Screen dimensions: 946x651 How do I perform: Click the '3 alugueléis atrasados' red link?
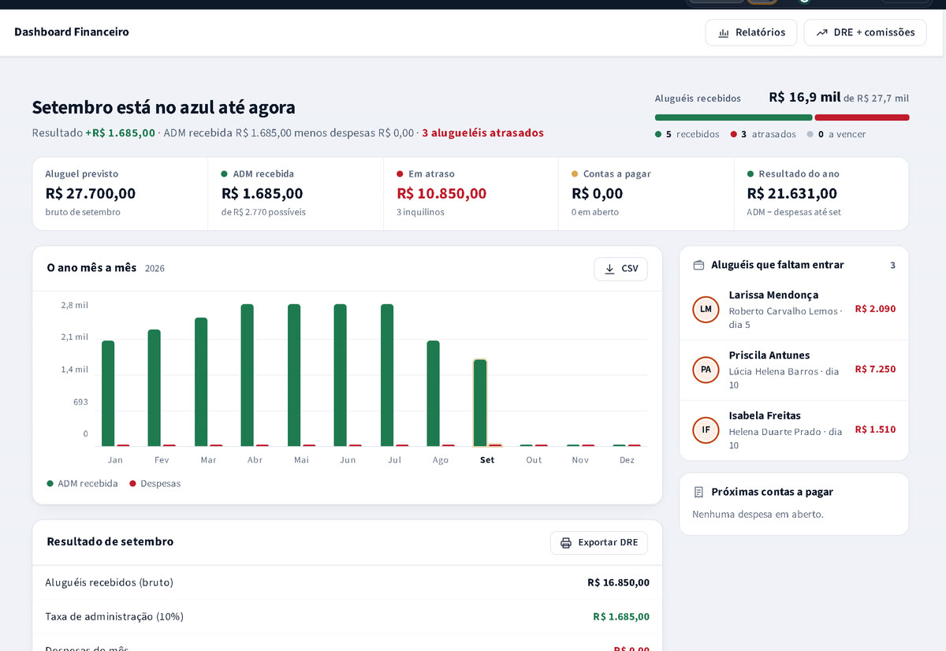482,133
